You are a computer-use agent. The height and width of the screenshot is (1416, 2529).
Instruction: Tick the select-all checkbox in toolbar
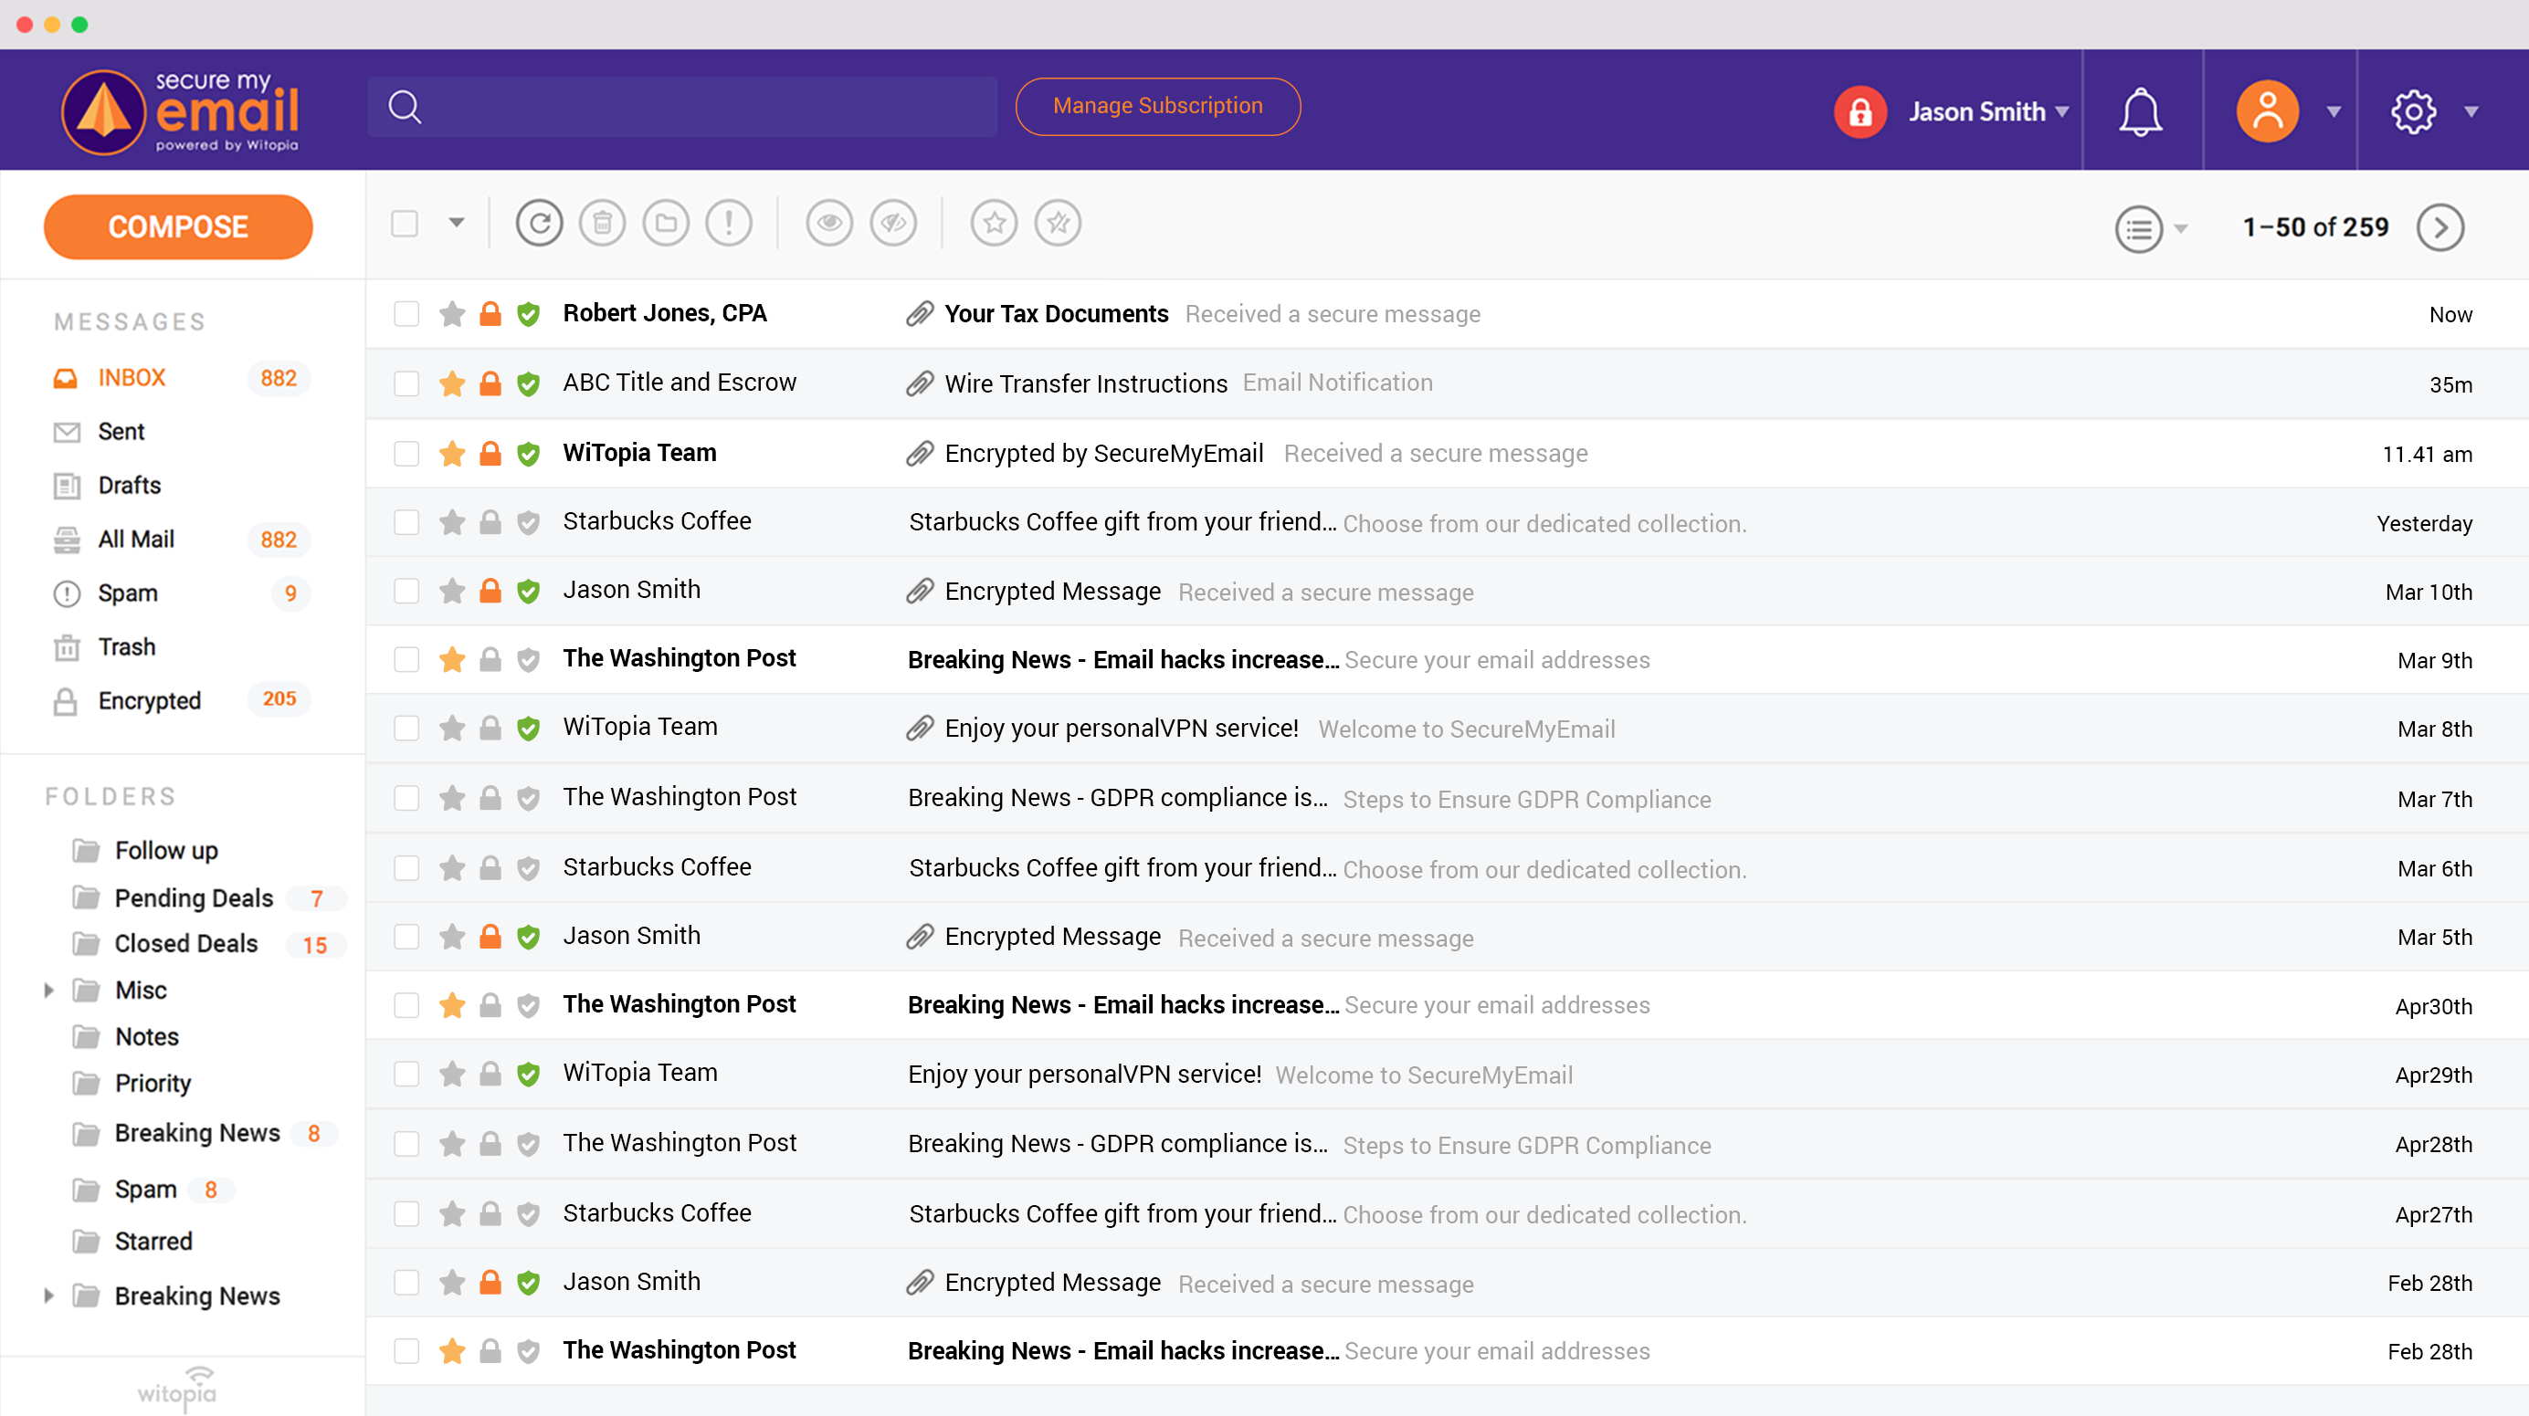[405, 224]
